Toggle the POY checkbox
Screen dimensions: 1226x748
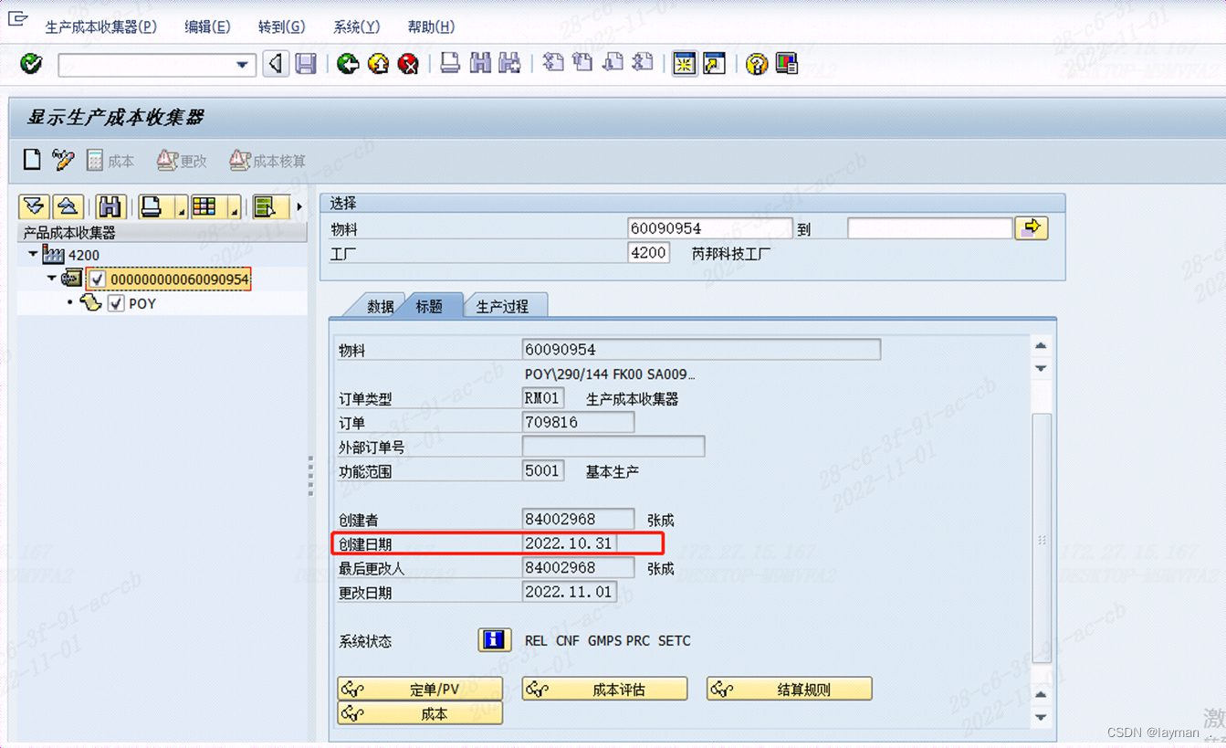click(116, 304)
